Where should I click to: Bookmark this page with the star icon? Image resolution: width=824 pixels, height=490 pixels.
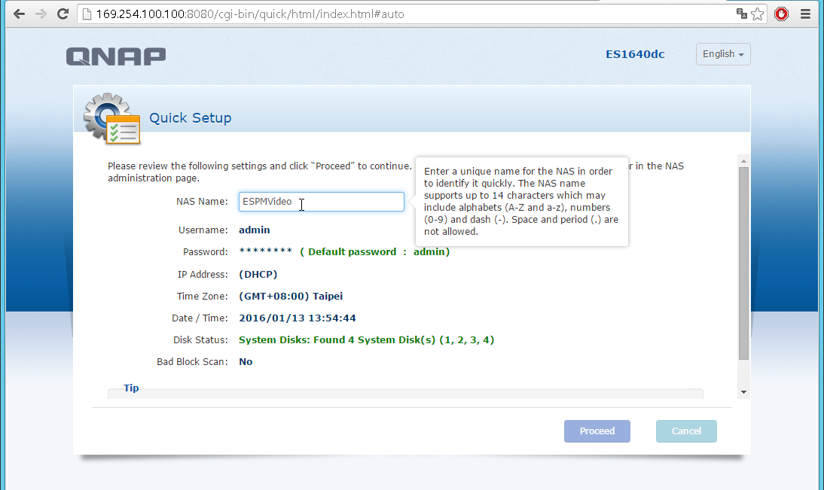(x=758, y=14)
